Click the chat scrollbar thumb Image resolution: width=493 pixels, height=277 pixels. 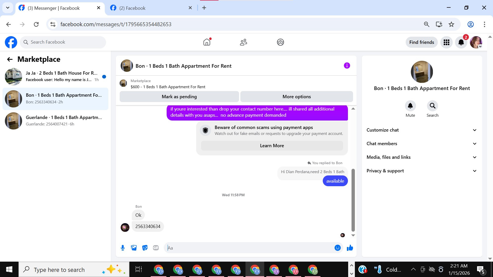click(353, 200)
